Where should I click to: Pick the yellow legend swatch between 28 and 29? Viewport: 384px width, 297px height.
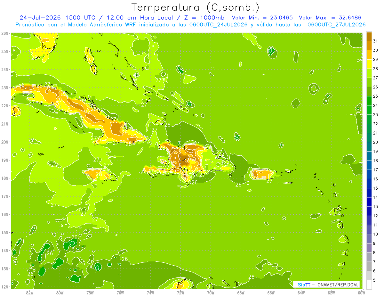(x=369, y=64)
